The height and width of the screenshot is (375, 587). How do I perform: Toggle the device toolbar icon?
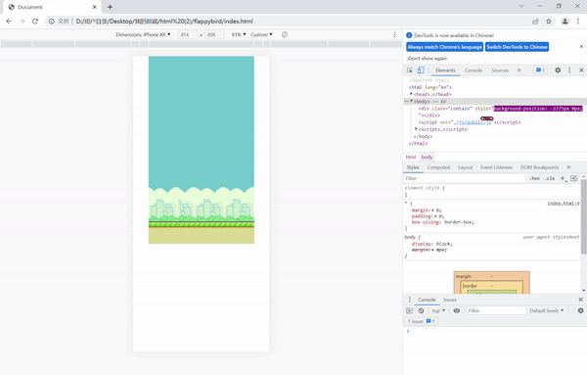(x=421, y=70)
